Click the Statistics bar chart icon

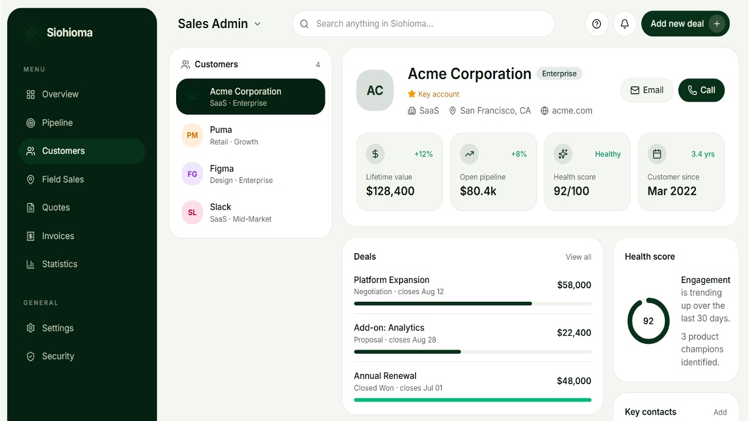coord(30,264)
